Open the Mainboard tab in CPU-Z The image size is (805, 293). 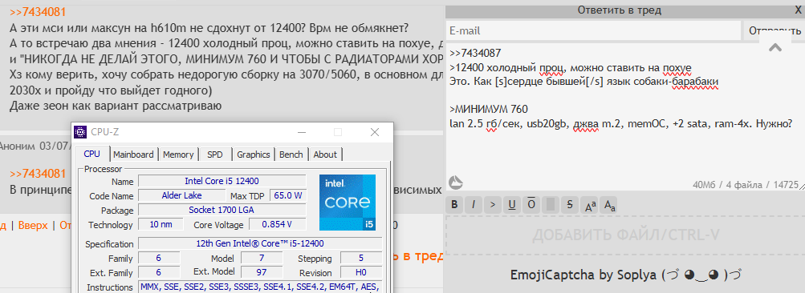pos(133,155)
